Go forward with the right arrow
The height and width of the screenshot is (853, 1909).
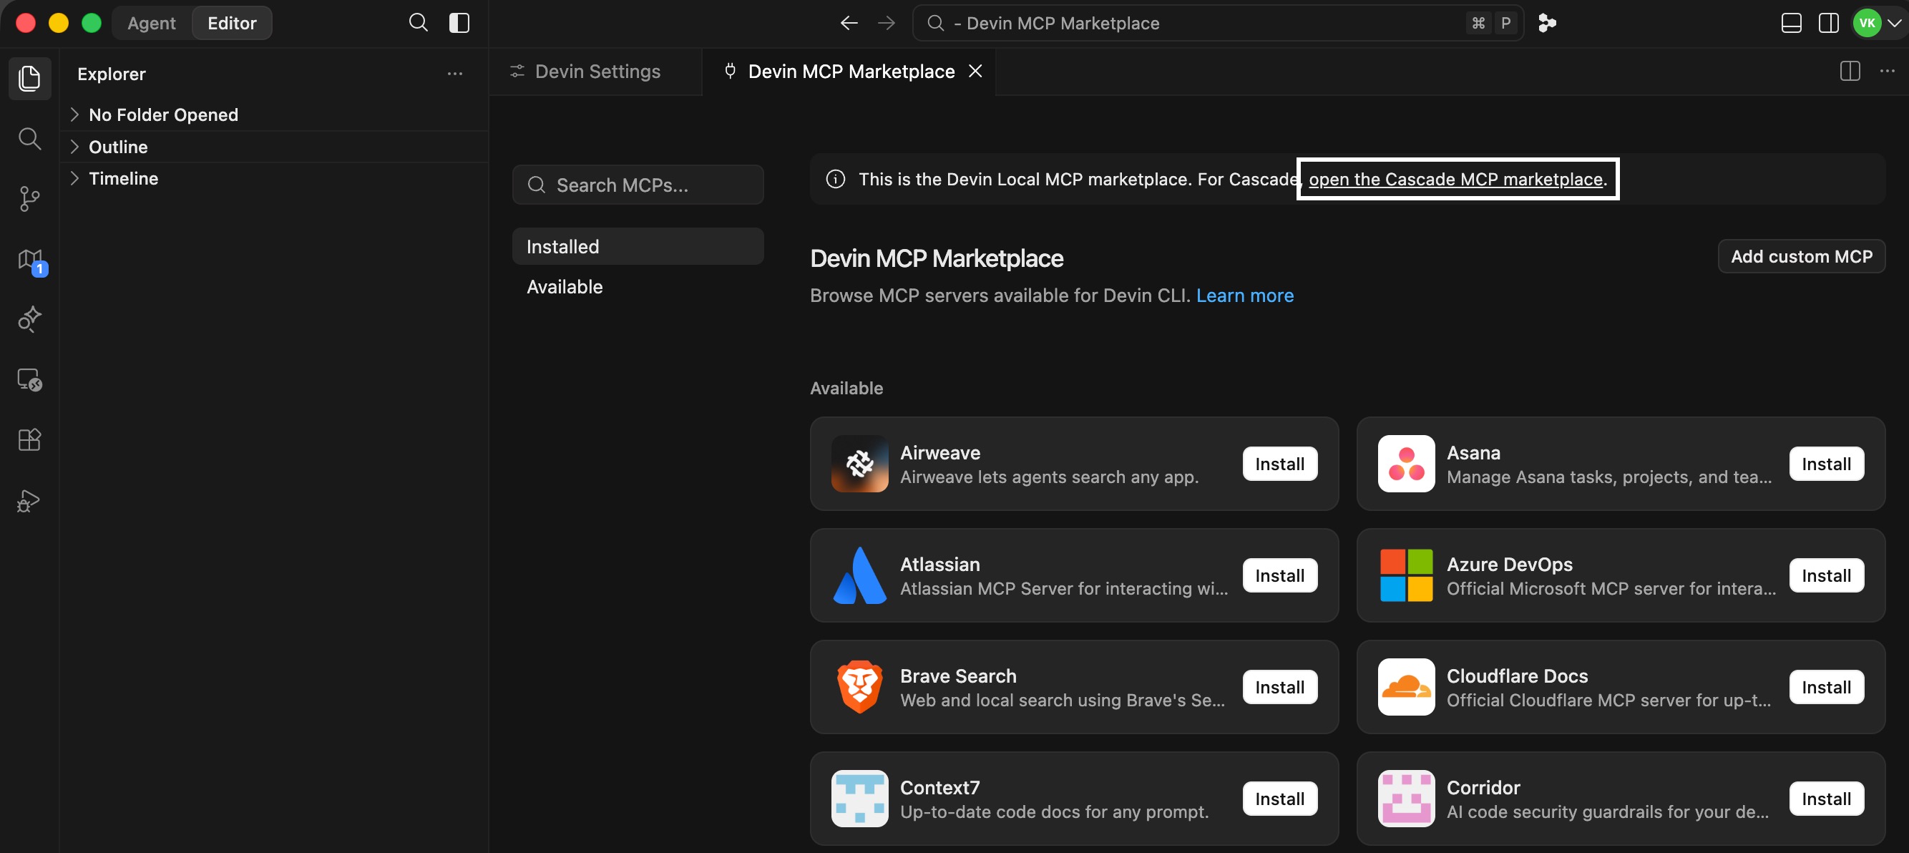tap(887, 23)
